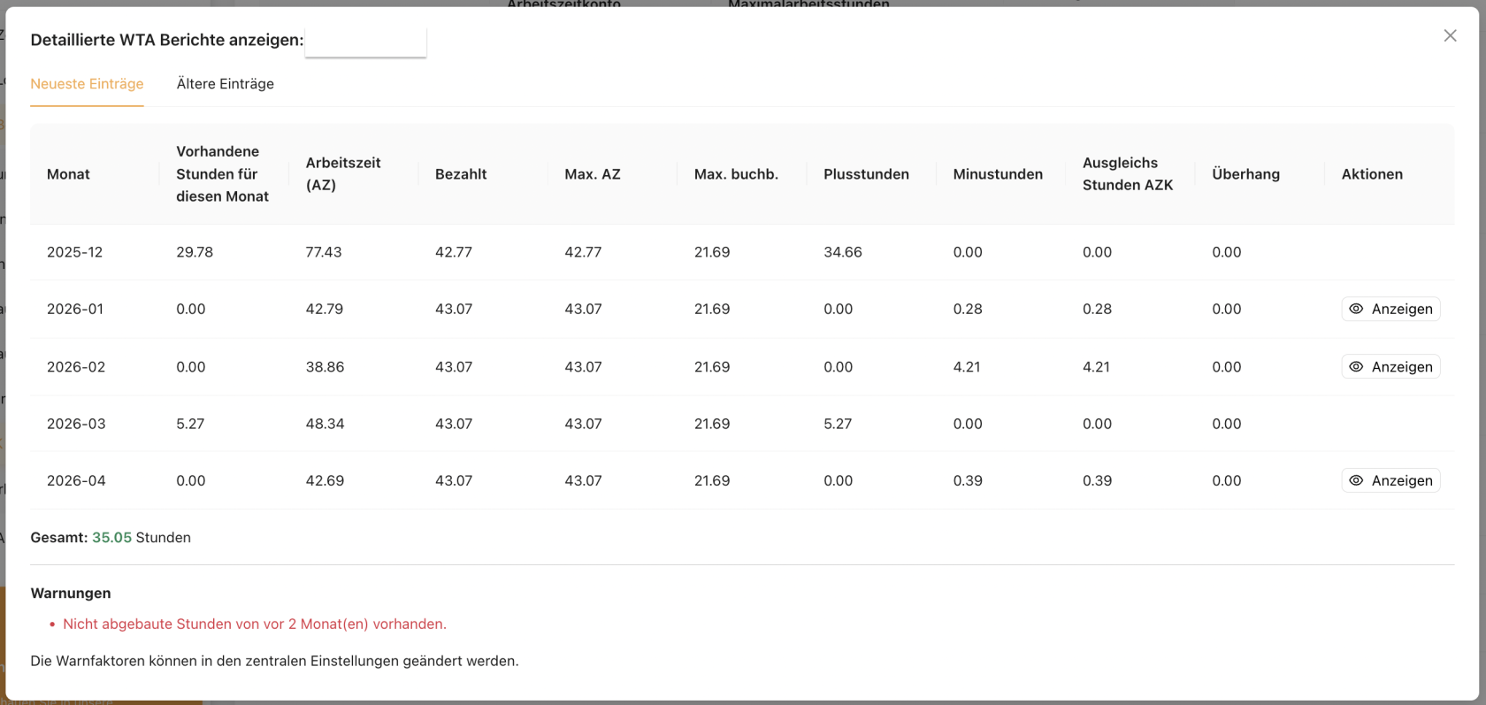Click the 5.27 Plusstunden value for 2026-03
Screen dimensions: 1486x705
point(838,424)
